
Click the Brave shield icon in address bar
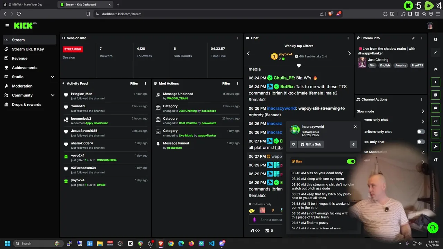click(x=330, y=14)
